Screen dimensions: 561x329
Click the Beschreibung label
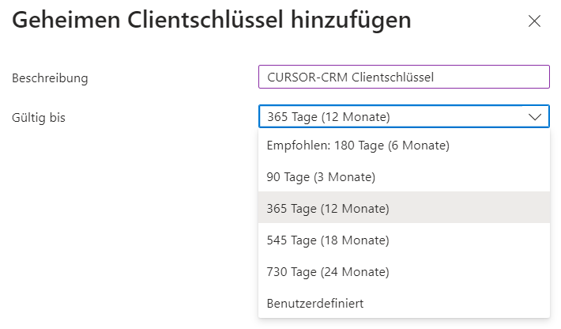point(50,78)
